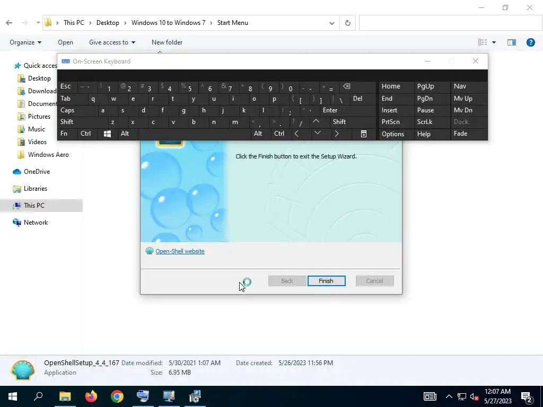543x407 pixels.
Task: Click the down arrow key on On-Screen Keyboard
Action: coord(317,133)
